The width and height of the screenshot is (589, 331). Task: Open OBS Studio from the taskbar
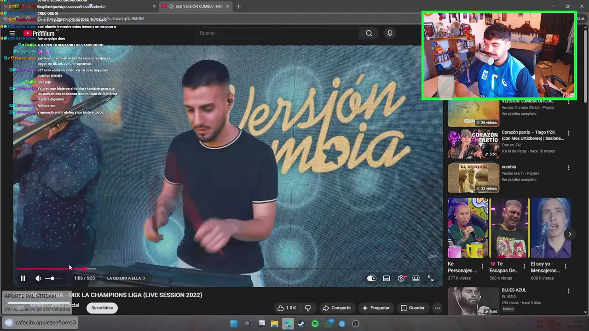(355, 324)
